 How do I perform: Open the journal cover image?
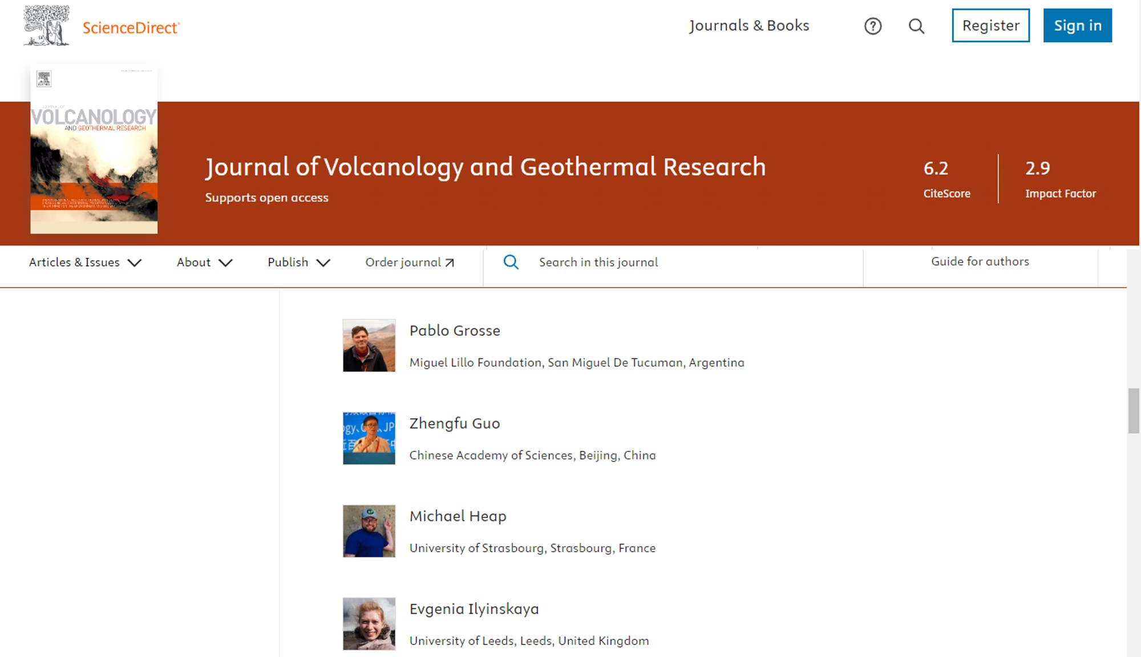[x=94, y=150]
